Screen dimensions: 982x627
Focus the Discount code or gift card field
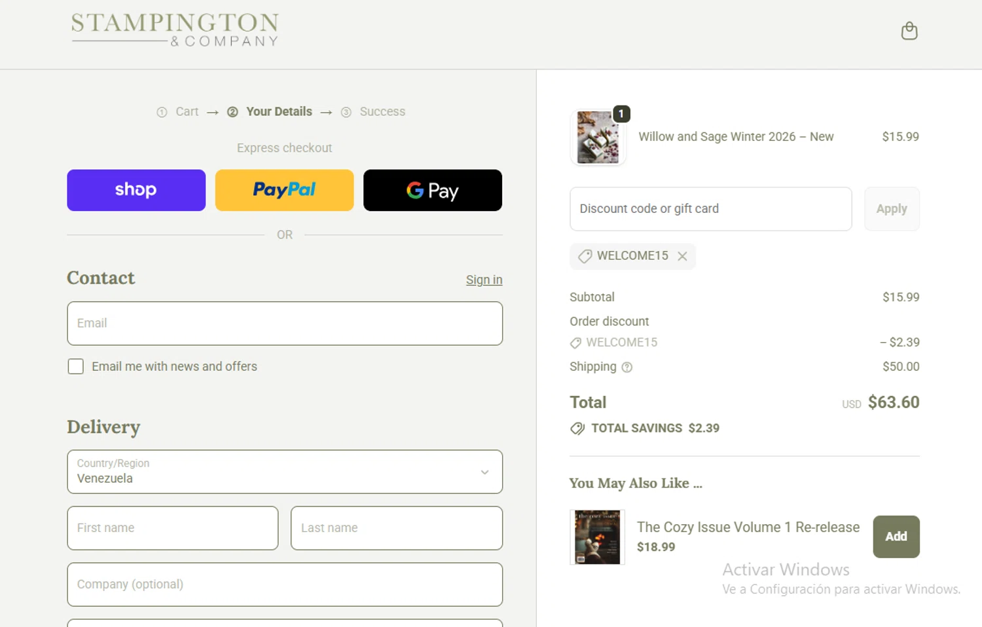pos(711,209)
